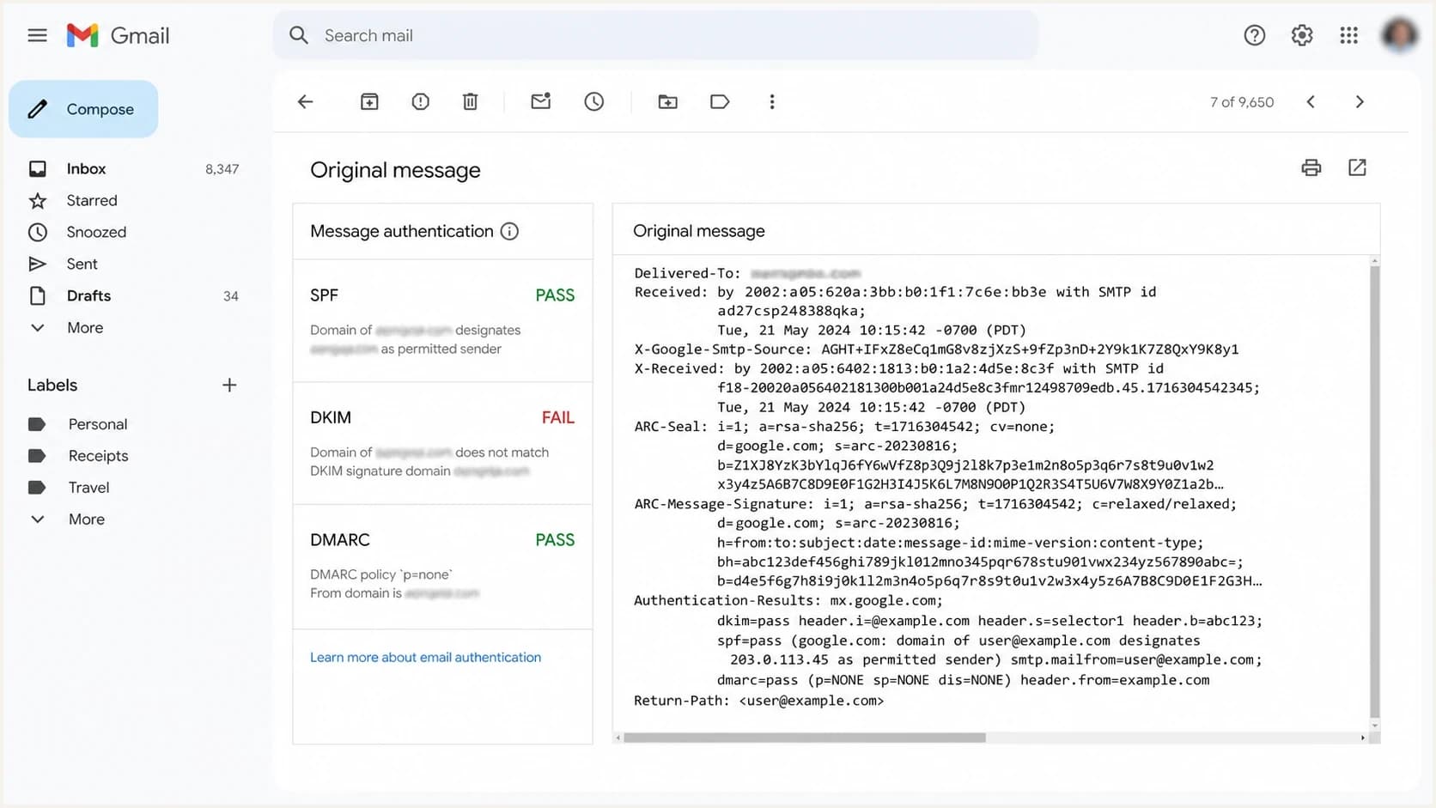
Task: Archive the message with archive icon
Action: pyautogui.click(x=369, y=102)
